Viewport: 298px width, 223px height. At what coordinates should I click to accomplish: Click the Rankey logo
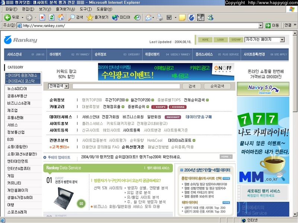(x=20, y=40)
